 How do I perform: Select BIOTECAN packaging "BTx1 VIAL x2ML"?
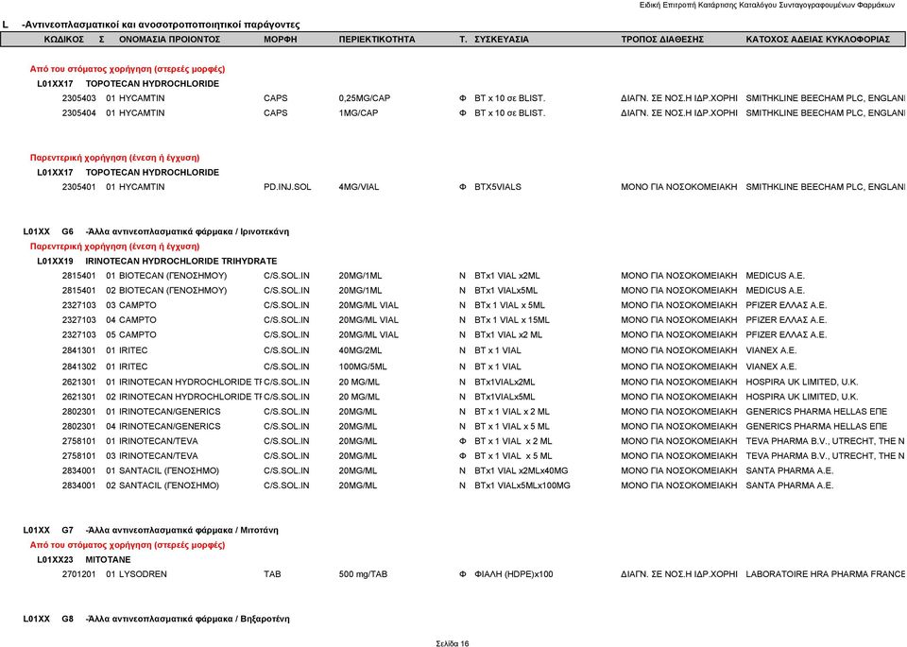click(x=507, y=276)
